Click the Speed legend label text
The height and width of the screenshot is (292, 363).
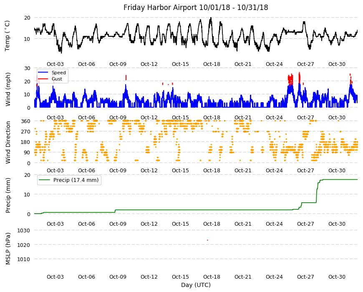click(x=59, y=73)
